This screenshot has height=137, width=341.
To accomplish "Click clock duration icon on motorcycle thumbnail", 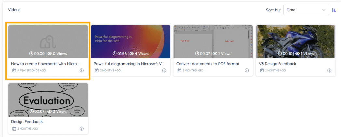I will click(280, 54).
